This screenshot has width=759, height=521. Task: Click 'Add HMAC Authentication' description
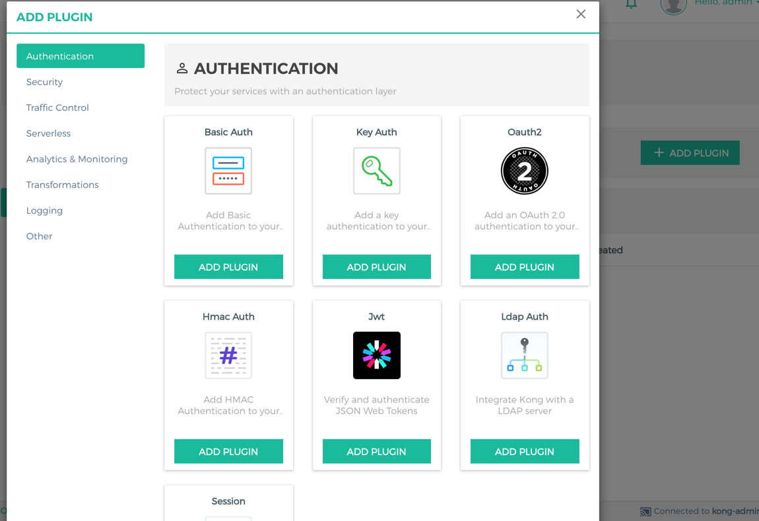click(230, 406)
